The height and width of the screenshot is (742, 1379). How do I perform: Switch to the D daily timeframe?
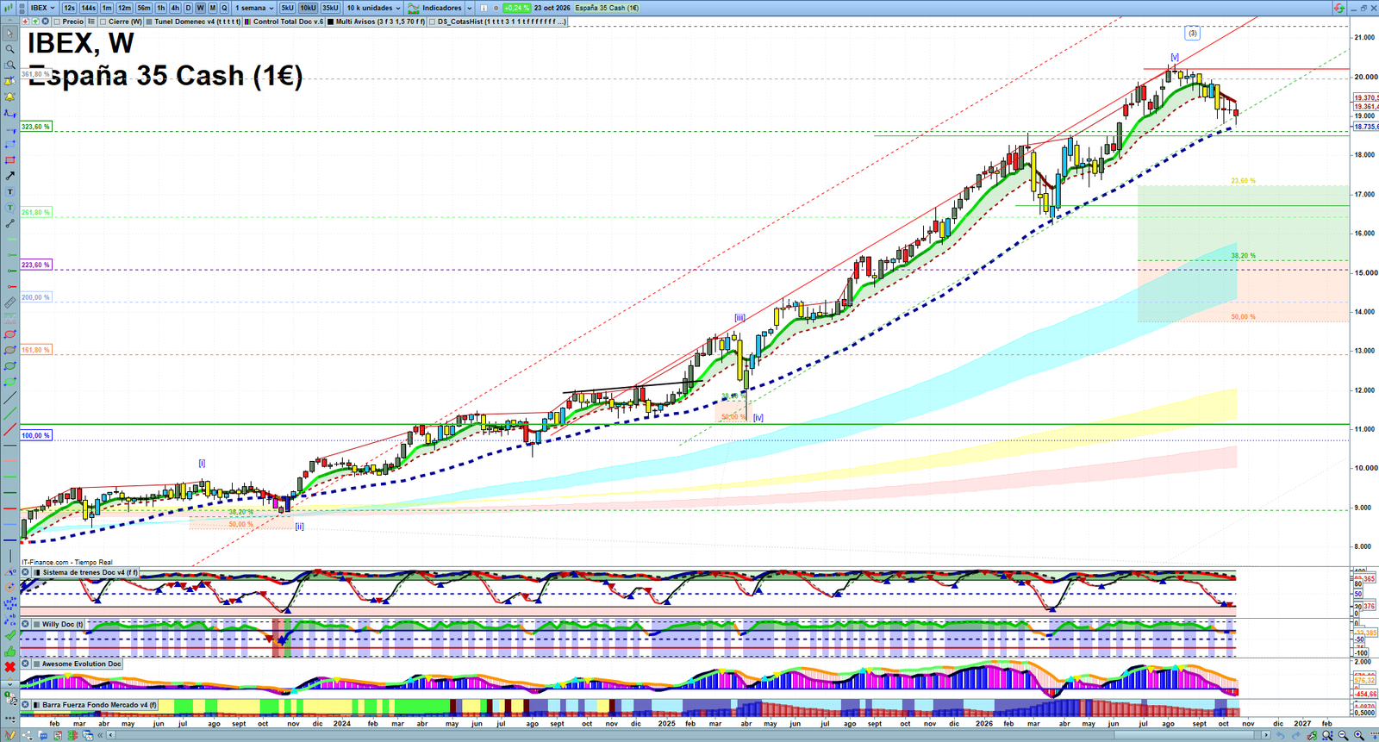[x=188, y=8]
